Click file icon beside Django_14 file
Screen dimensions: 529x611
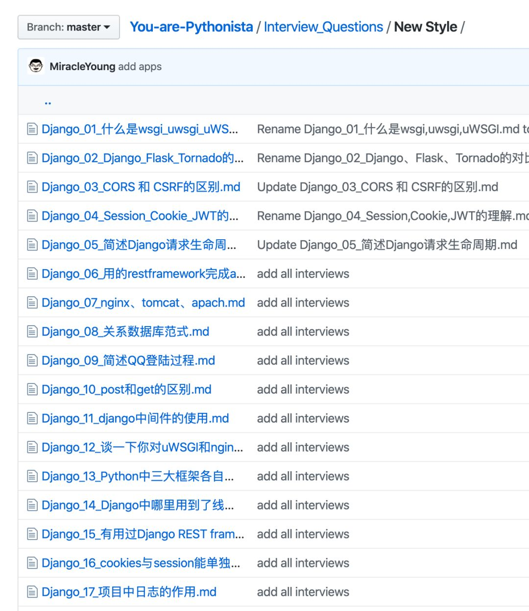click(32, 505)
